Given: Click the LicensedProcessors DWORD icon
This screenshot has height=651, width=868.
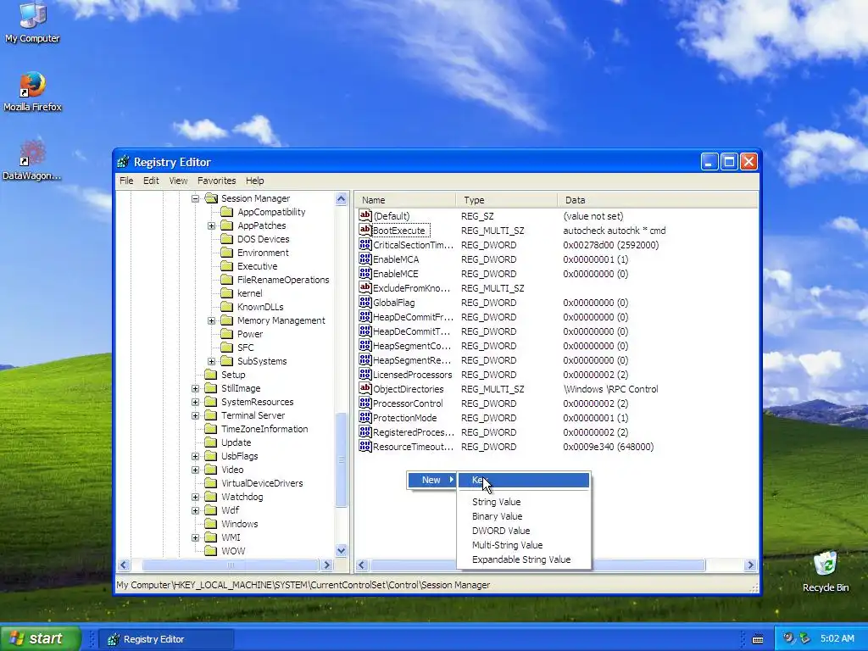Looking at the screenshot, I should click(364, 374).
